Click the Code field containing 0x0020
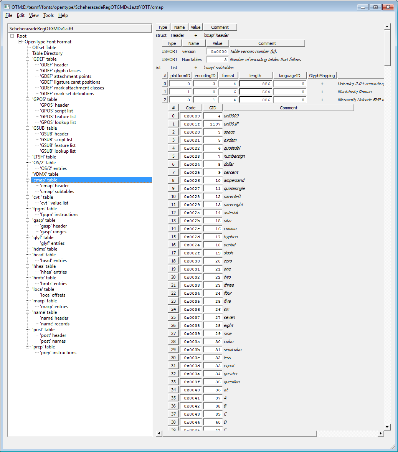Screen dimensions: 398x452 [191, 132]
